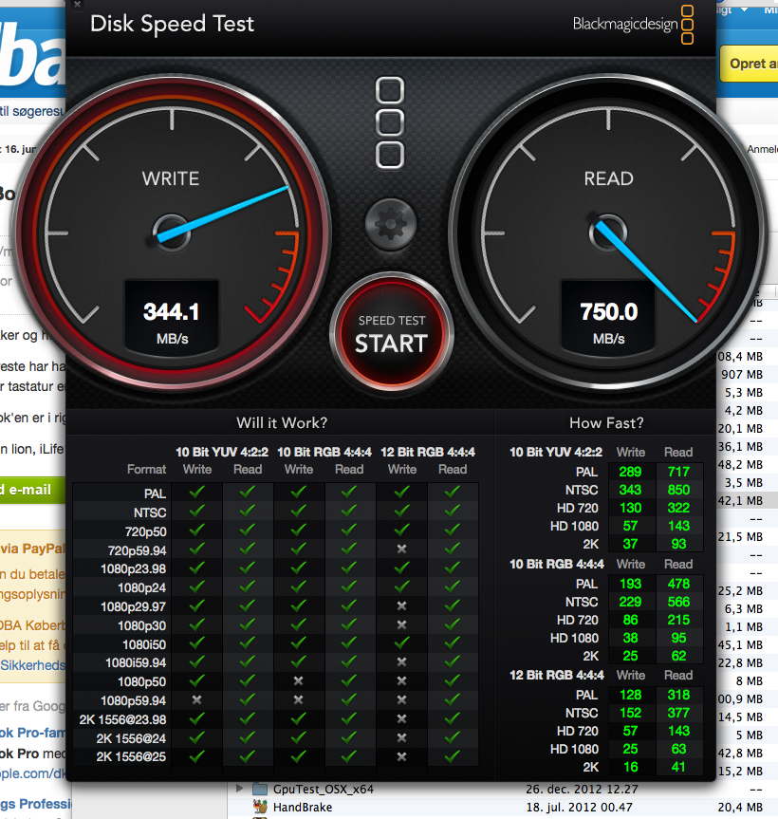Click the 1080p59.94 format row label

[x=133, y=701]
